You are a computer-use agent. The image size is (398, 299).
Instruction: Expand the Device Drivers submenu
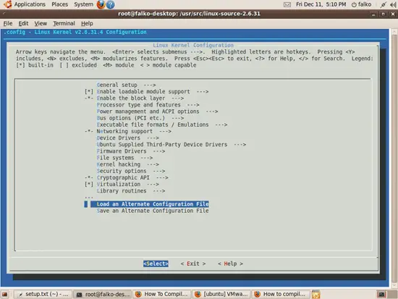click(x=127, y=138)
